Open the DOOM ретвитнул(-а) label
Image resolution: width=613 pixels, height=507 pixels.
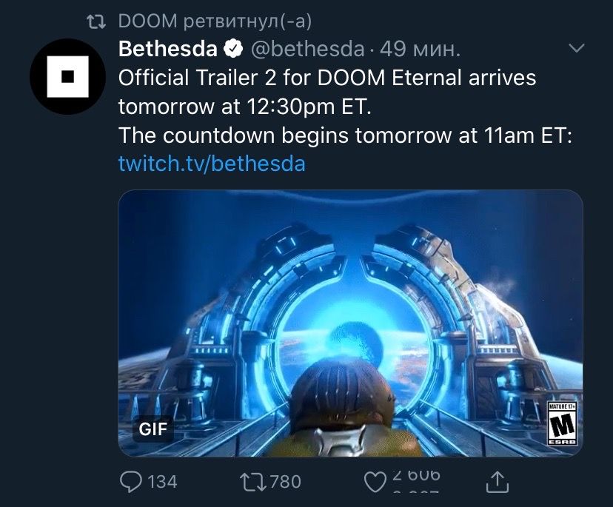[x=215, y=21]
